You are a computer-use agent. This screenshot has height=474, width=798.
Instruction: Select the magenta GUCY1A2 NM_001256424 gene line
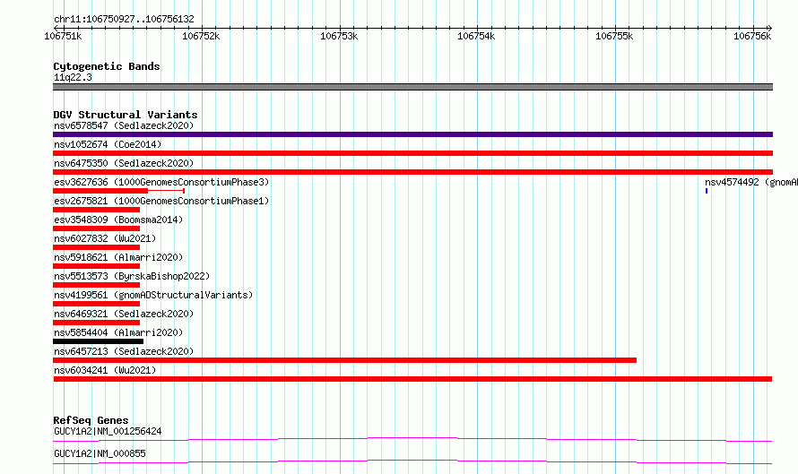coord(412,439)
